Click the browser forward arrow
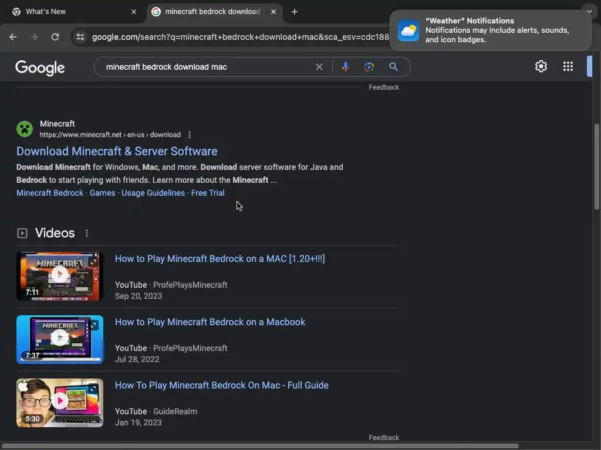Screen dimensions: 601x450 [34, 37]
